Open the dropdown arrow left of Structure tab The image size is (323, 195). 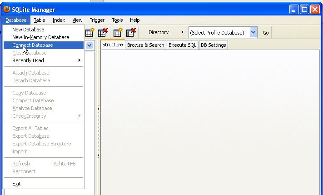(89, 45)
